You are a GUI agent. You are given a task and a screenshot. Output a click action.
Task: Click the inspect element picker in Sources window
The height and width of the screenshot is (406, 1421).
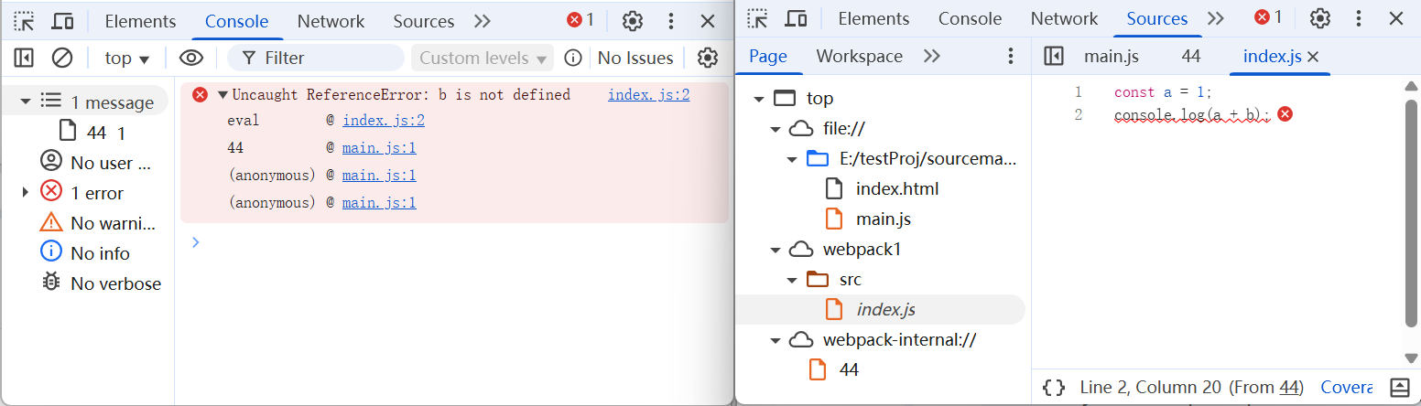tap(757, 18)
